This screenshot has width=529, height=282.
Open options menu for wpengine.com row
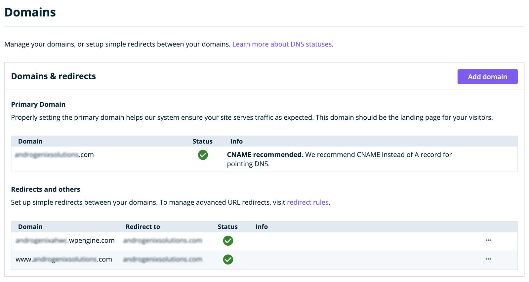pos(488,240)
